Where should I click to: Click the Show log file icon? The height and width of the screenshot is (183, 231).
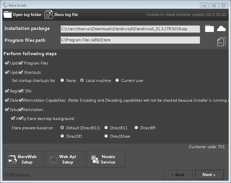click(49, 15)
